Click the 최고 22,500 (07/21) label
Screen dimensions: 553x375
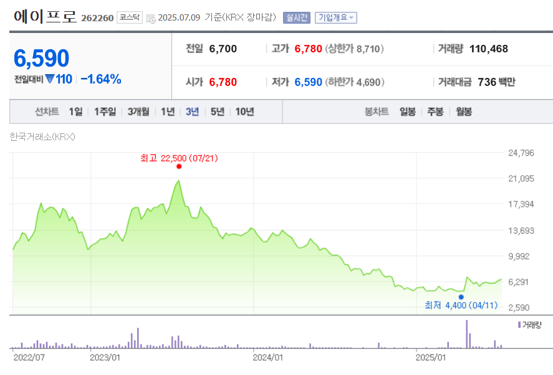(179, 158)
